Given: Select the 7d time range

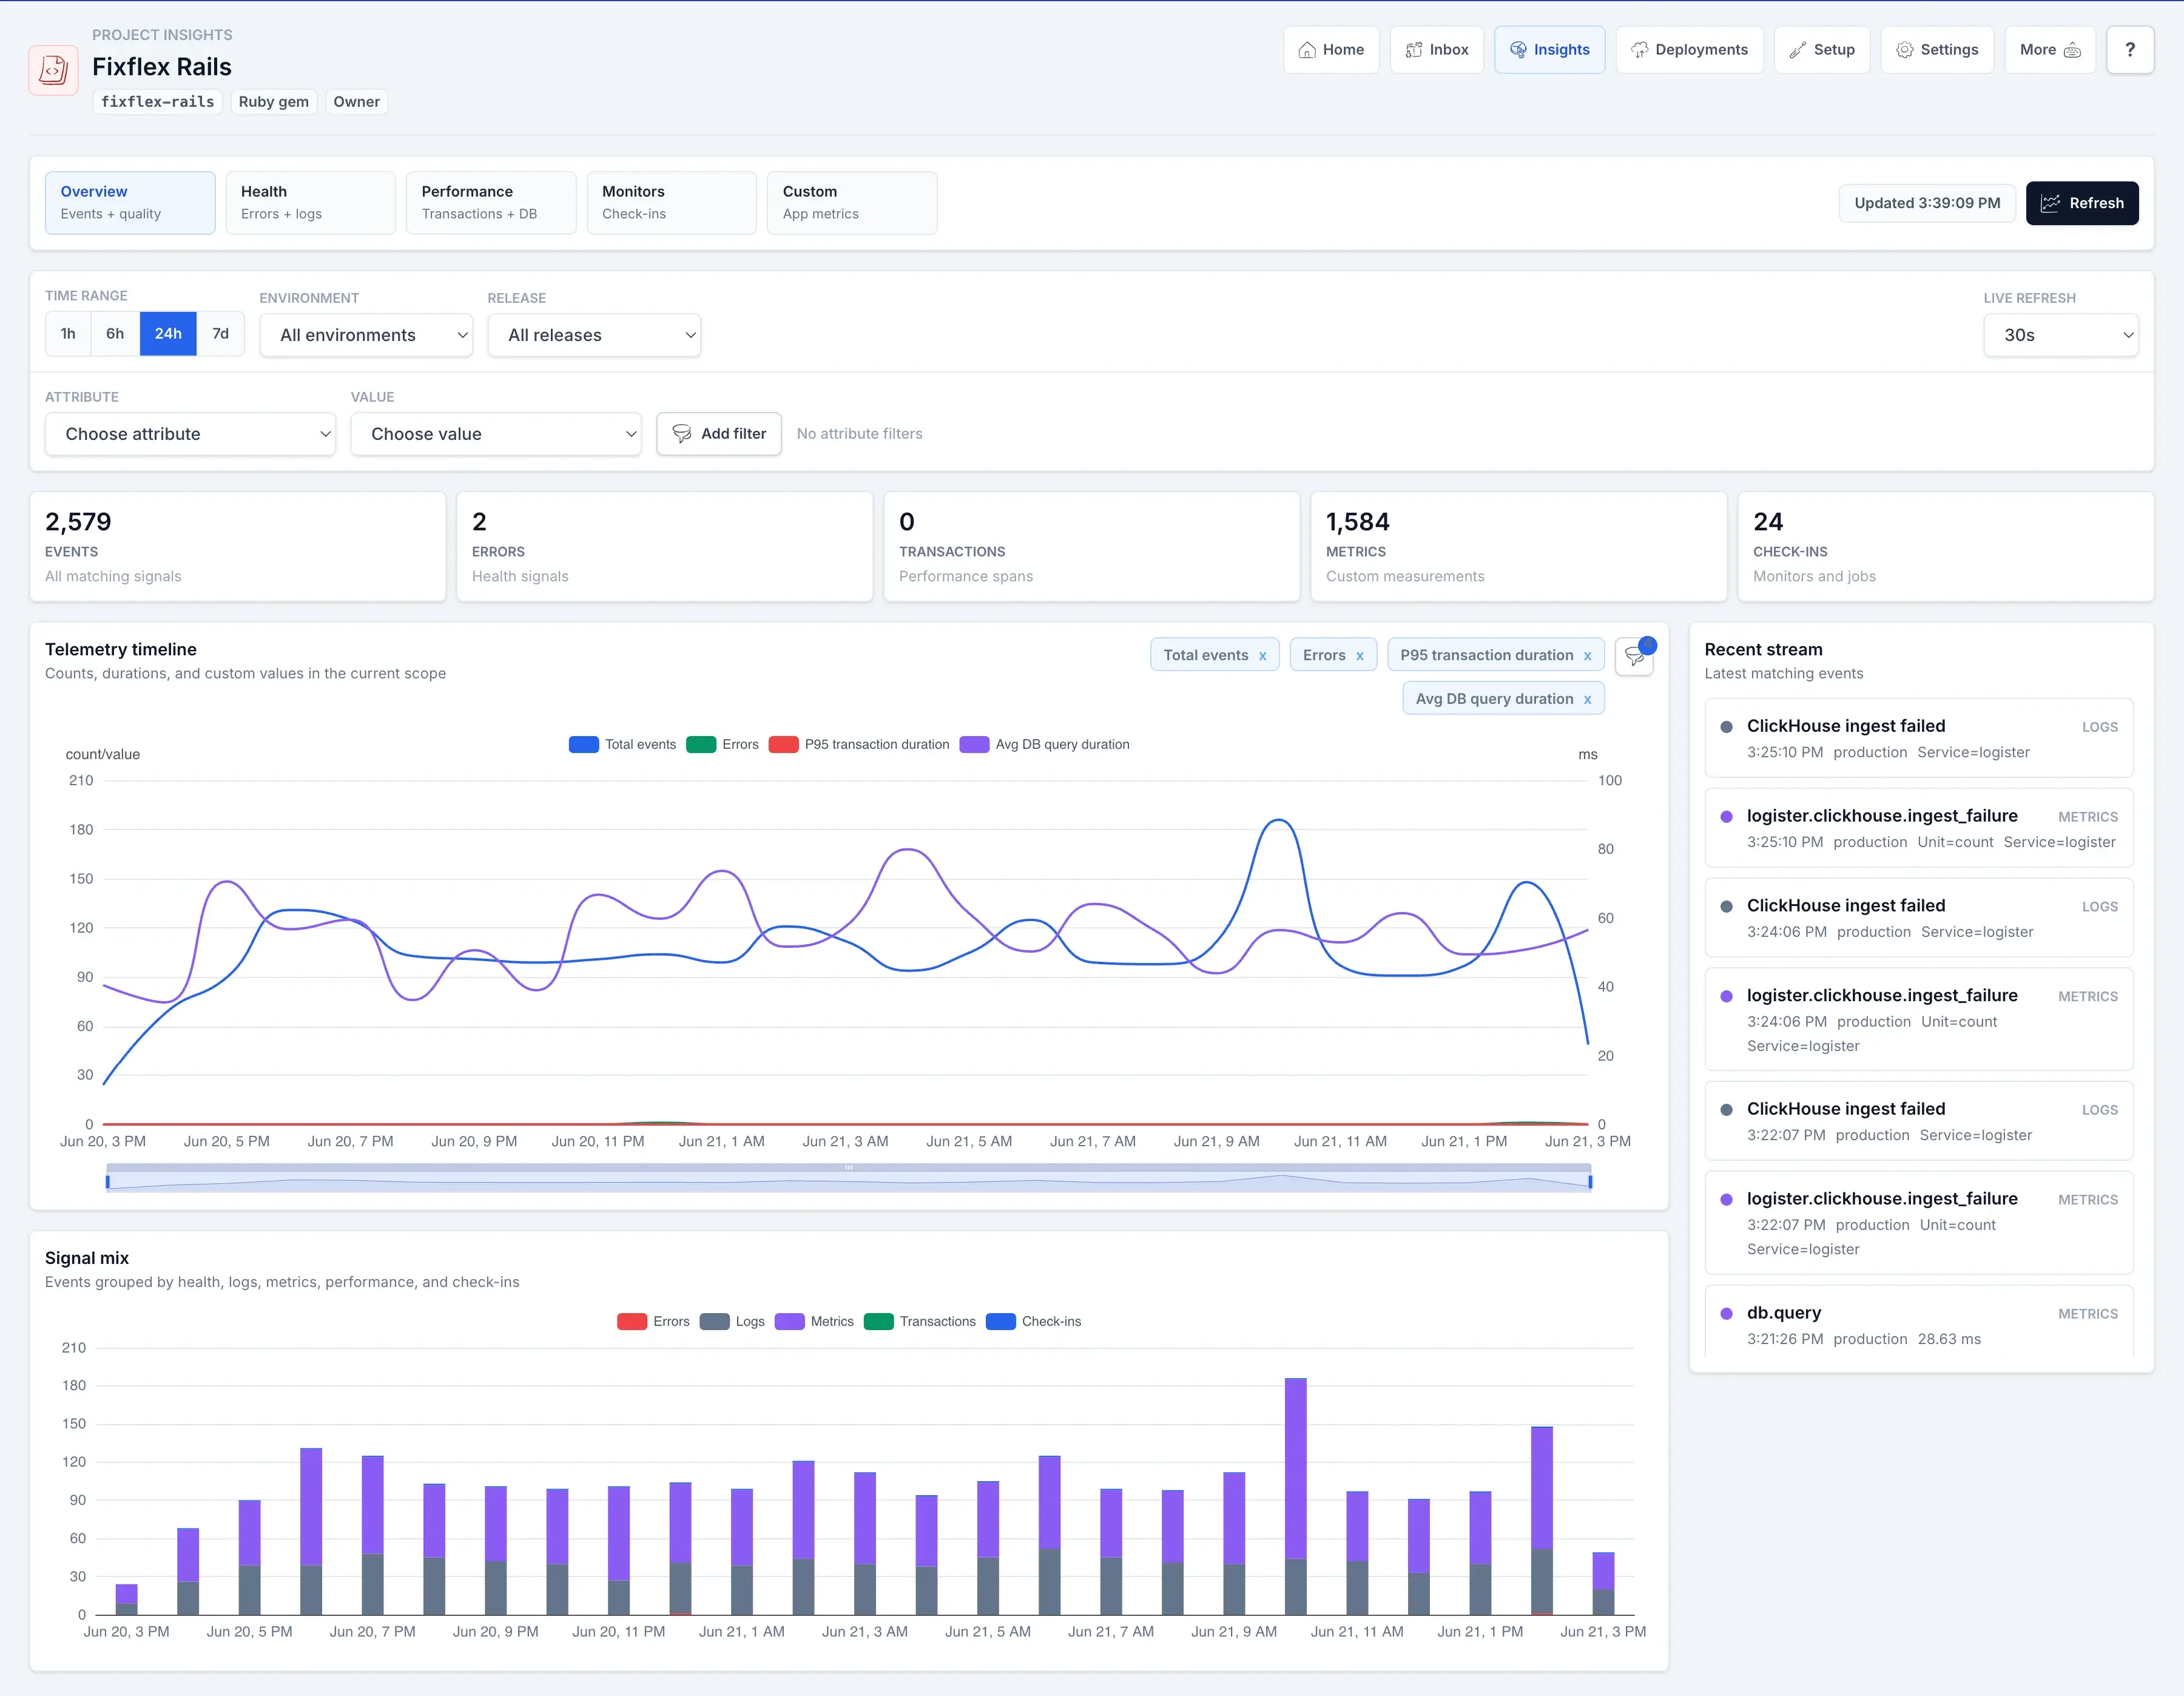Looking at the screenshot, I should tap(220, 334).
